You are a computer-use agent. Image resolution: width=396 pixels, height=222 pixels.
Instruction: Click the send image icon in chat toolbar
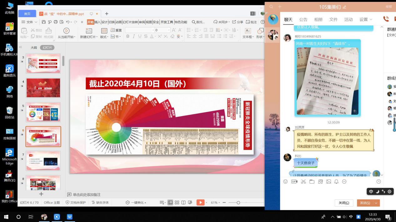coord(328,182)
